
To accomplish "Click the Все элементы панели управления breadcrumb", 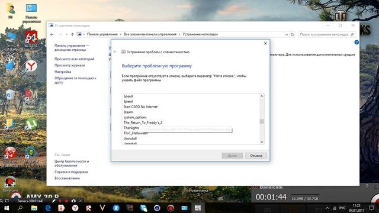I will click(150, 34).
